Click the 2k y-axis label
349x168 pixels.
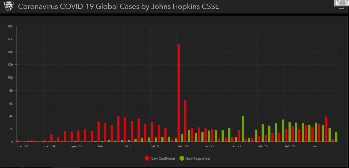click(x=11, y=129)
